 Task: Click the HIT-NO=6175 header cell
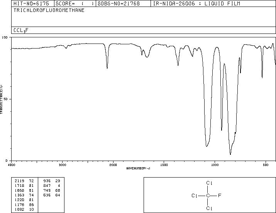coord(33,3)
